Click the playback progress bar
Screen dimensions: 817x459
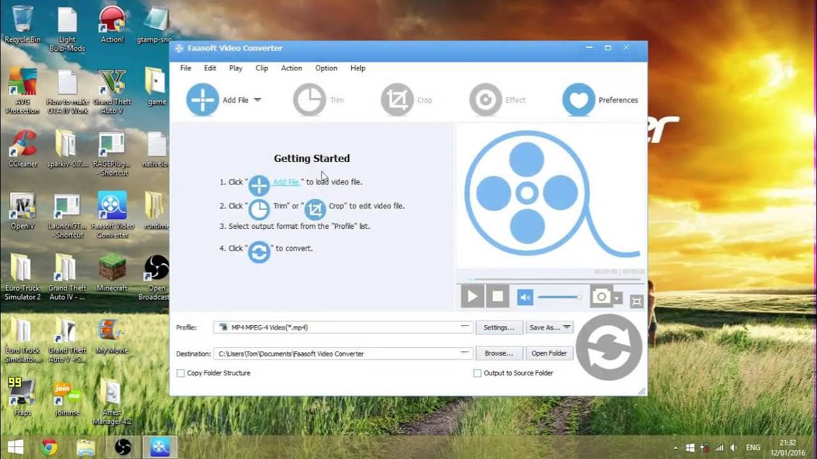click(554, 279)
